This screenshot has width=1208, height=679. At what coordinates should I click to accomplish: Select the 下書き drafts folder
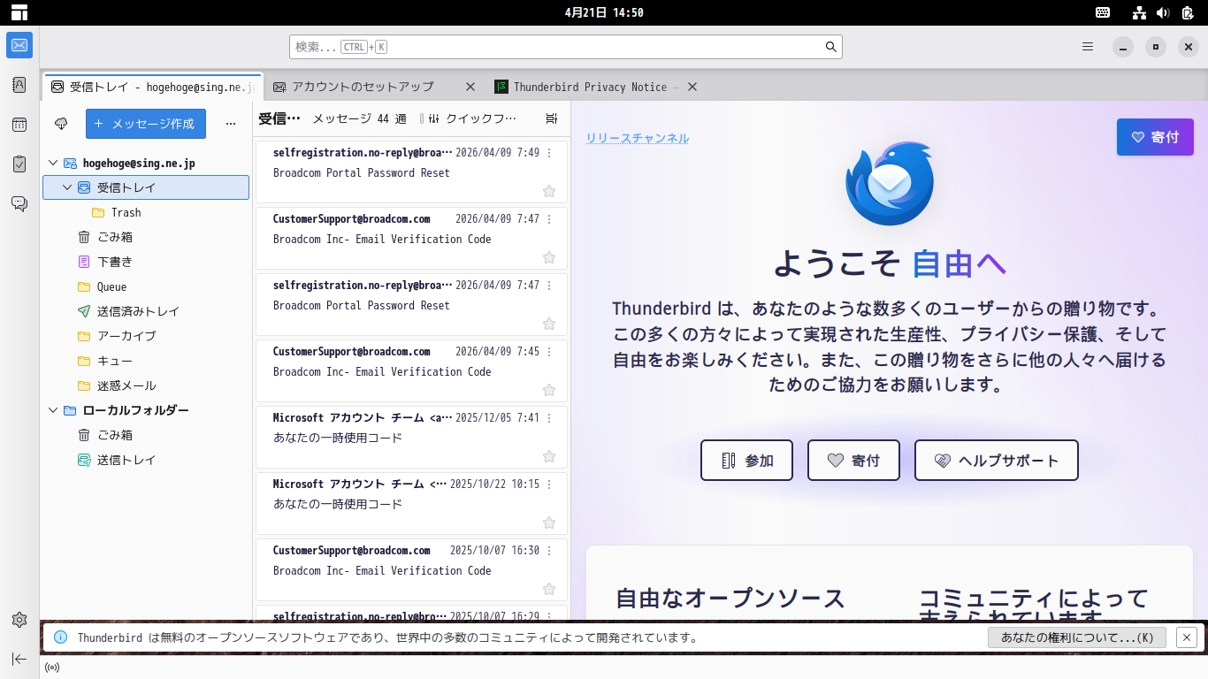(x=146, y=262)
